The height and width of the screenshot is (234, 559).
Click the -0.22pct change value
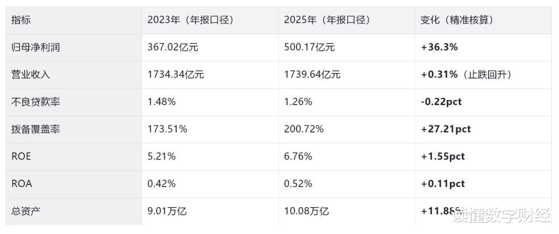point(441,102)
